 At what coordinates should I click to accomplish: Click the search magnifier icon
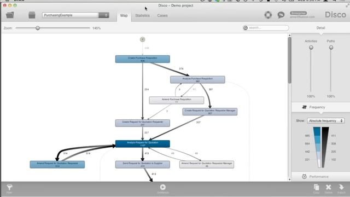point(246,28)
